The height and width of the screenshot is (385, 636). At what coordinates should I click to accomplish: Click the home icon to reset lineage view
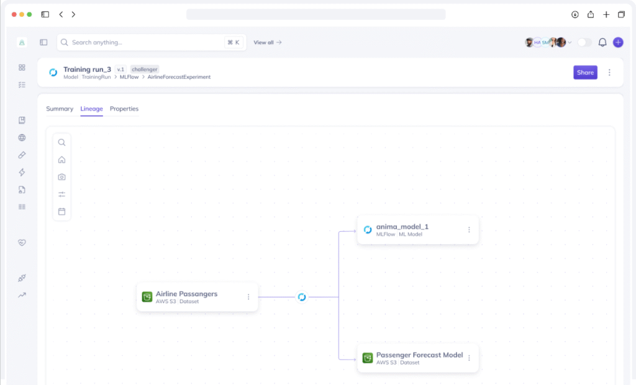tap(61, 160)
